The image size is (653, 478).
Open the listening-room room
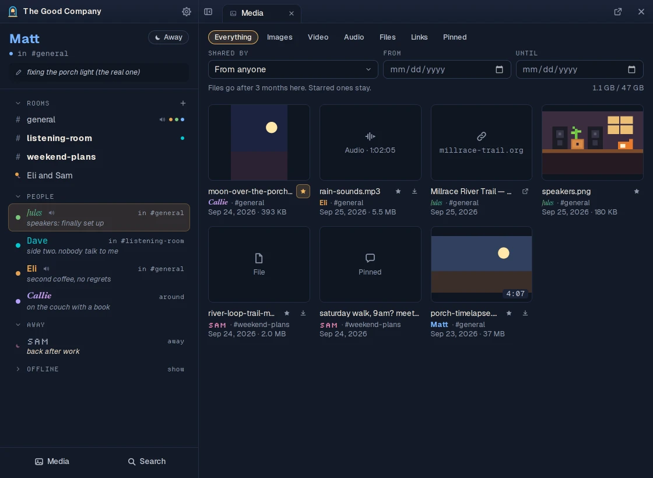pyautogui.click(x=99, y=138)
